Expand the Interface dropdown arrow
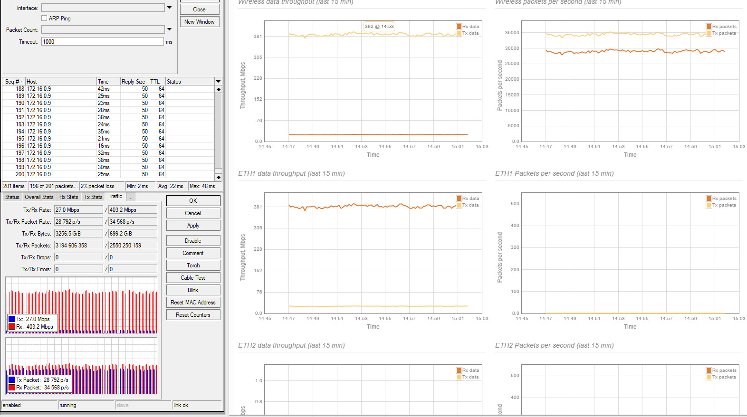 169,8
